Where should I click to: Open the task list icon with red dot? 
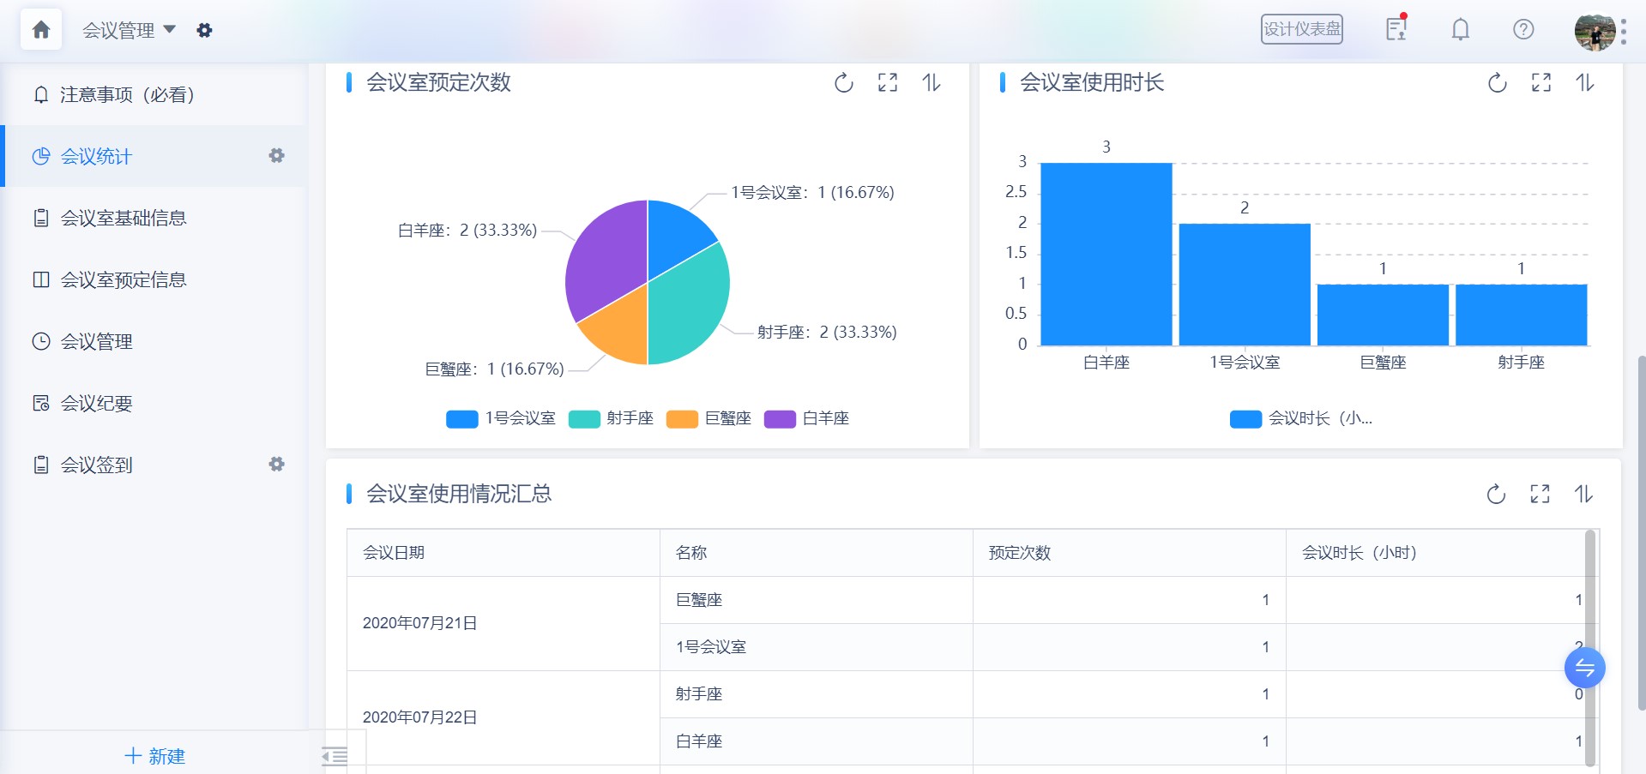point(1396,29)
